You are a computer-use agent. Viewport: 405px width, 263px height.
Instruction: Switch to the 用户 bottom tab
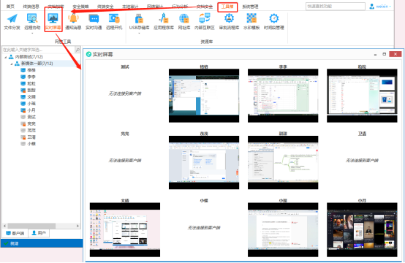tap(39, 233)
